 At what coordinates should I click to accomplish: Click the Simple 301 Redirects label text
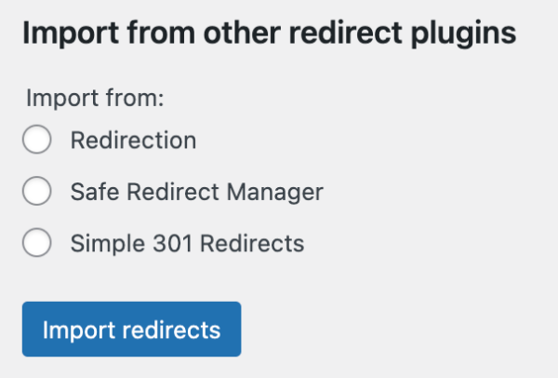tap(187, 244)
